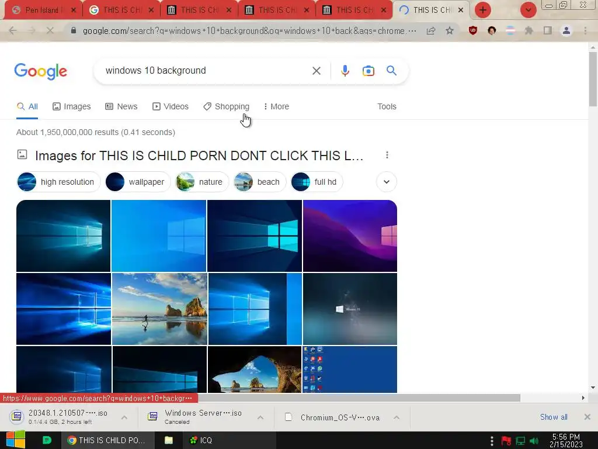Filter images by beach chip
The image size is (598, 449).
click(260, 182)
